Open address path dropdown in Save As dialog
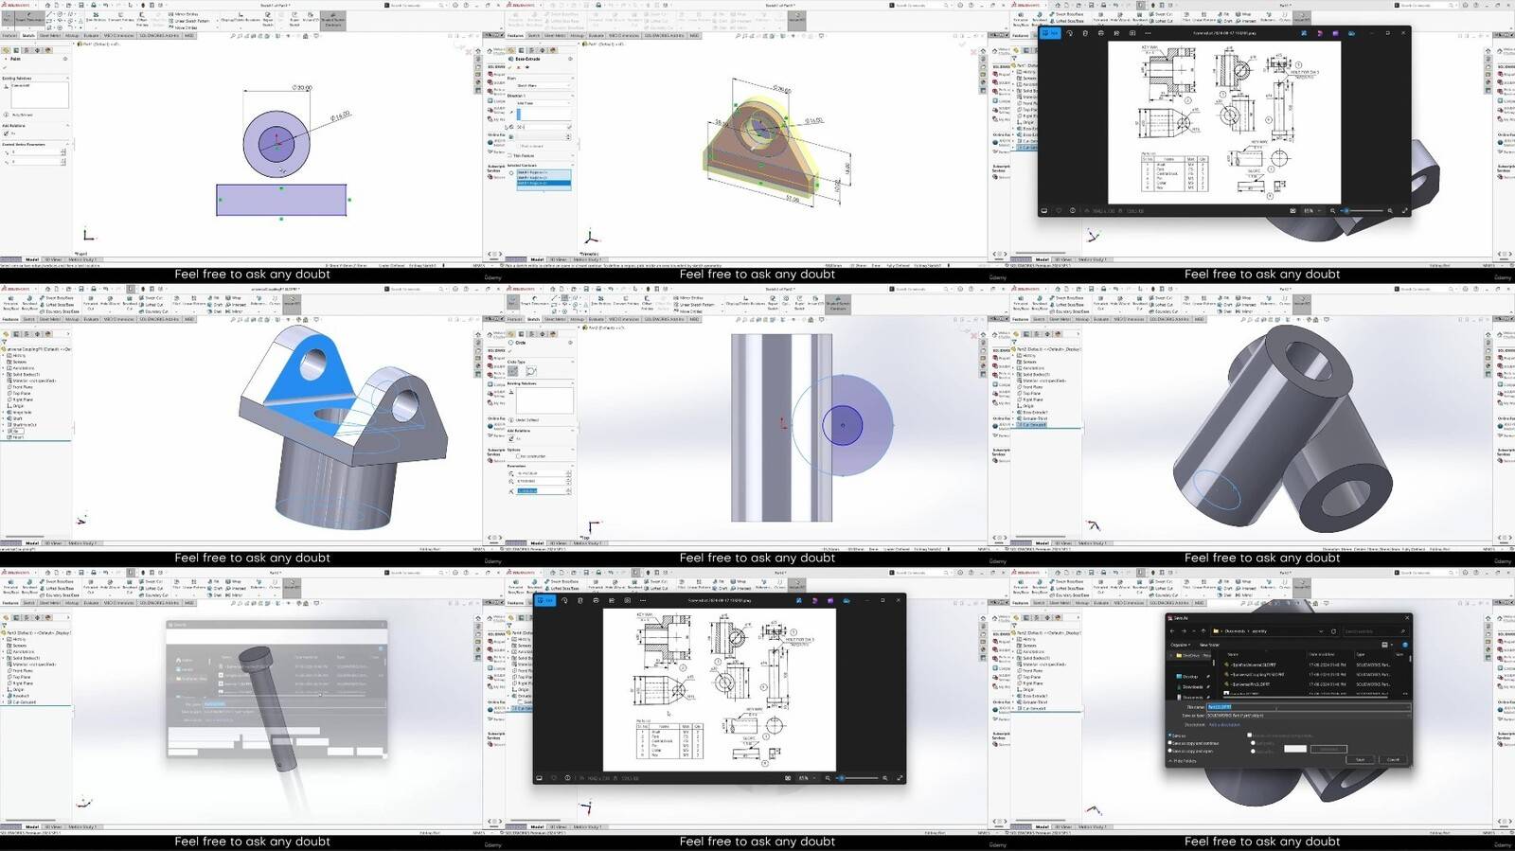1515x851 pixels. point(1321,631)
